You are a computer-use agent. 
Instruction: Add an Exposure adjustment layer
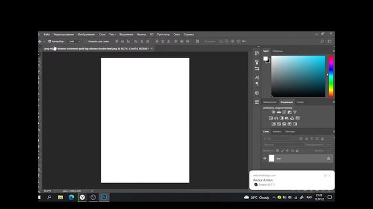(290, 112)
